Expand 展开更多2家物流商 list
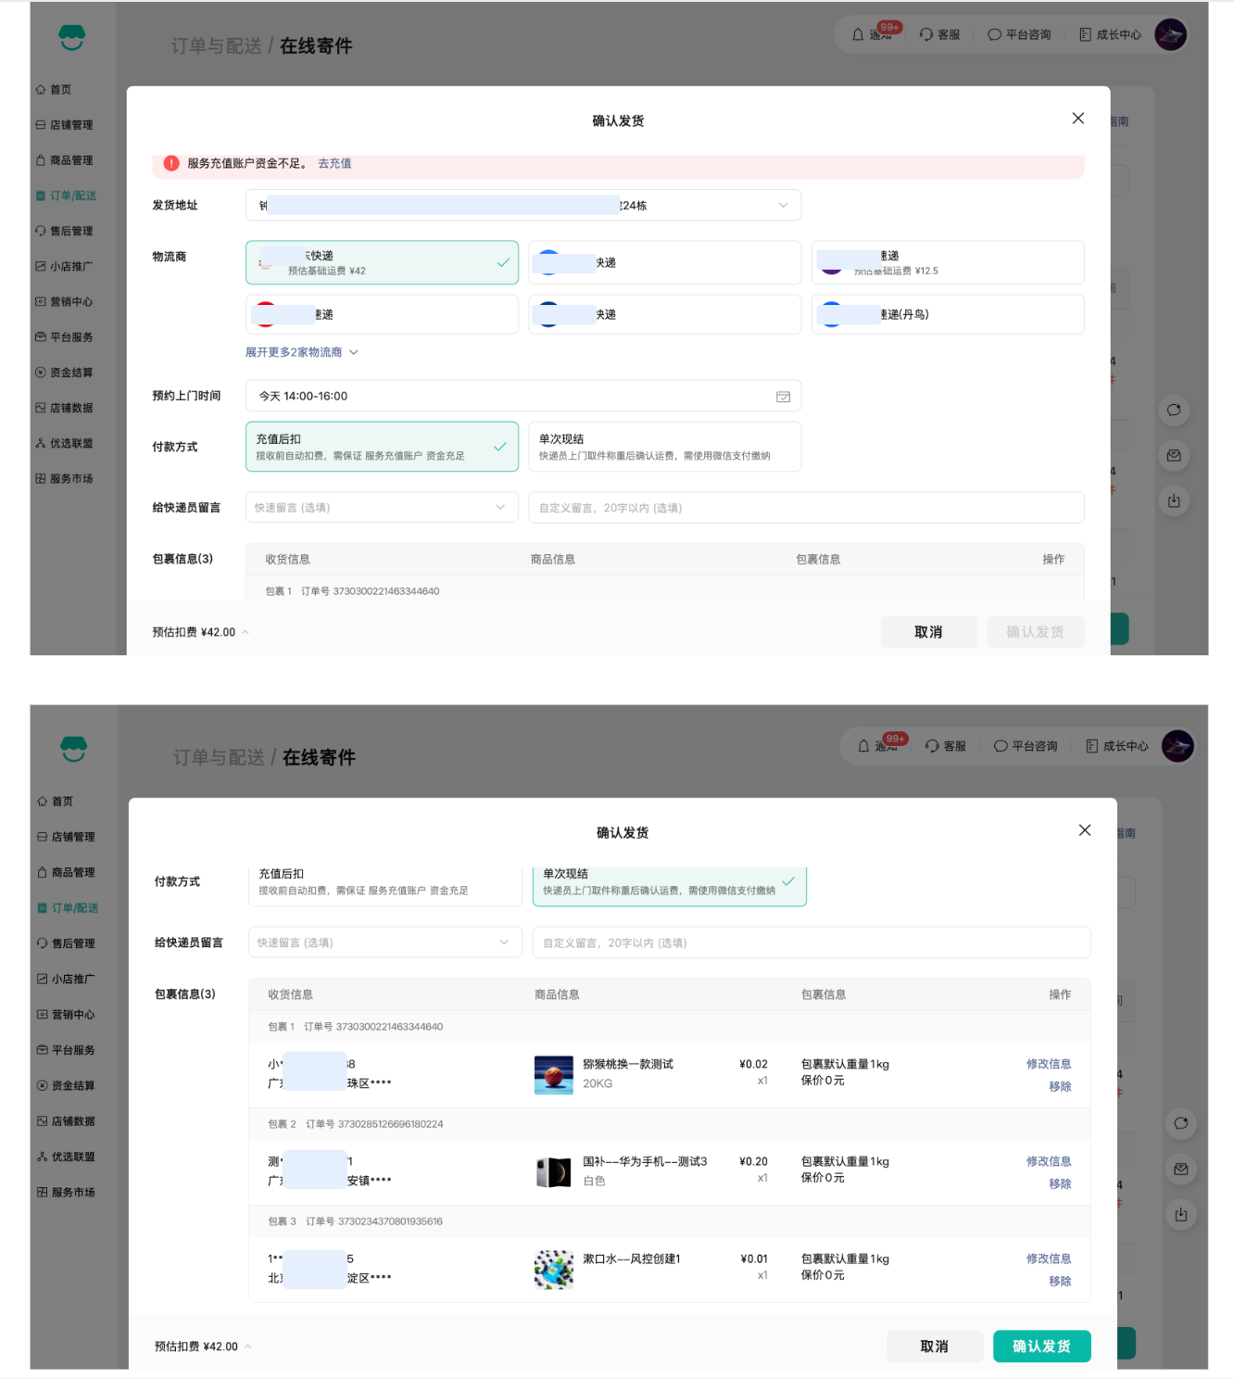Image resolution: width=1234 pixels, height=1379 pixels. (x=301, y=352)
